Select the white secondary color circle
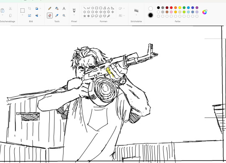The width and height of the screenshot is (226, 163). pos(151,8)
